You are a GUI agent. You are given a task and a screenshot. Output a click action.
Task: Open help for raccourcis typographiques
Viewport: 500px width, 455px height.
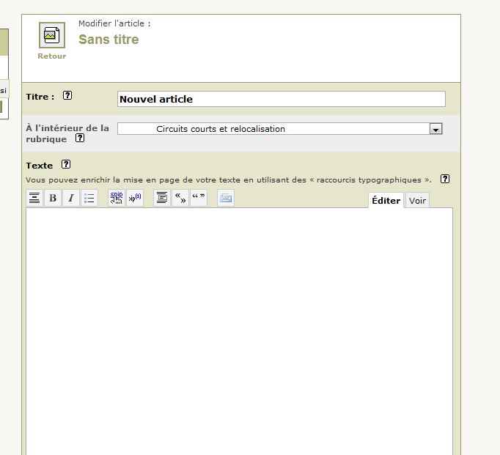(x=444, y=179)
